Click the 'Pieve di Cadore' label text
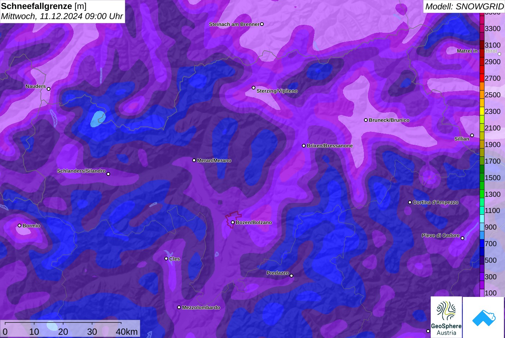Screen dimensions: 505x338 pos(441,235)
